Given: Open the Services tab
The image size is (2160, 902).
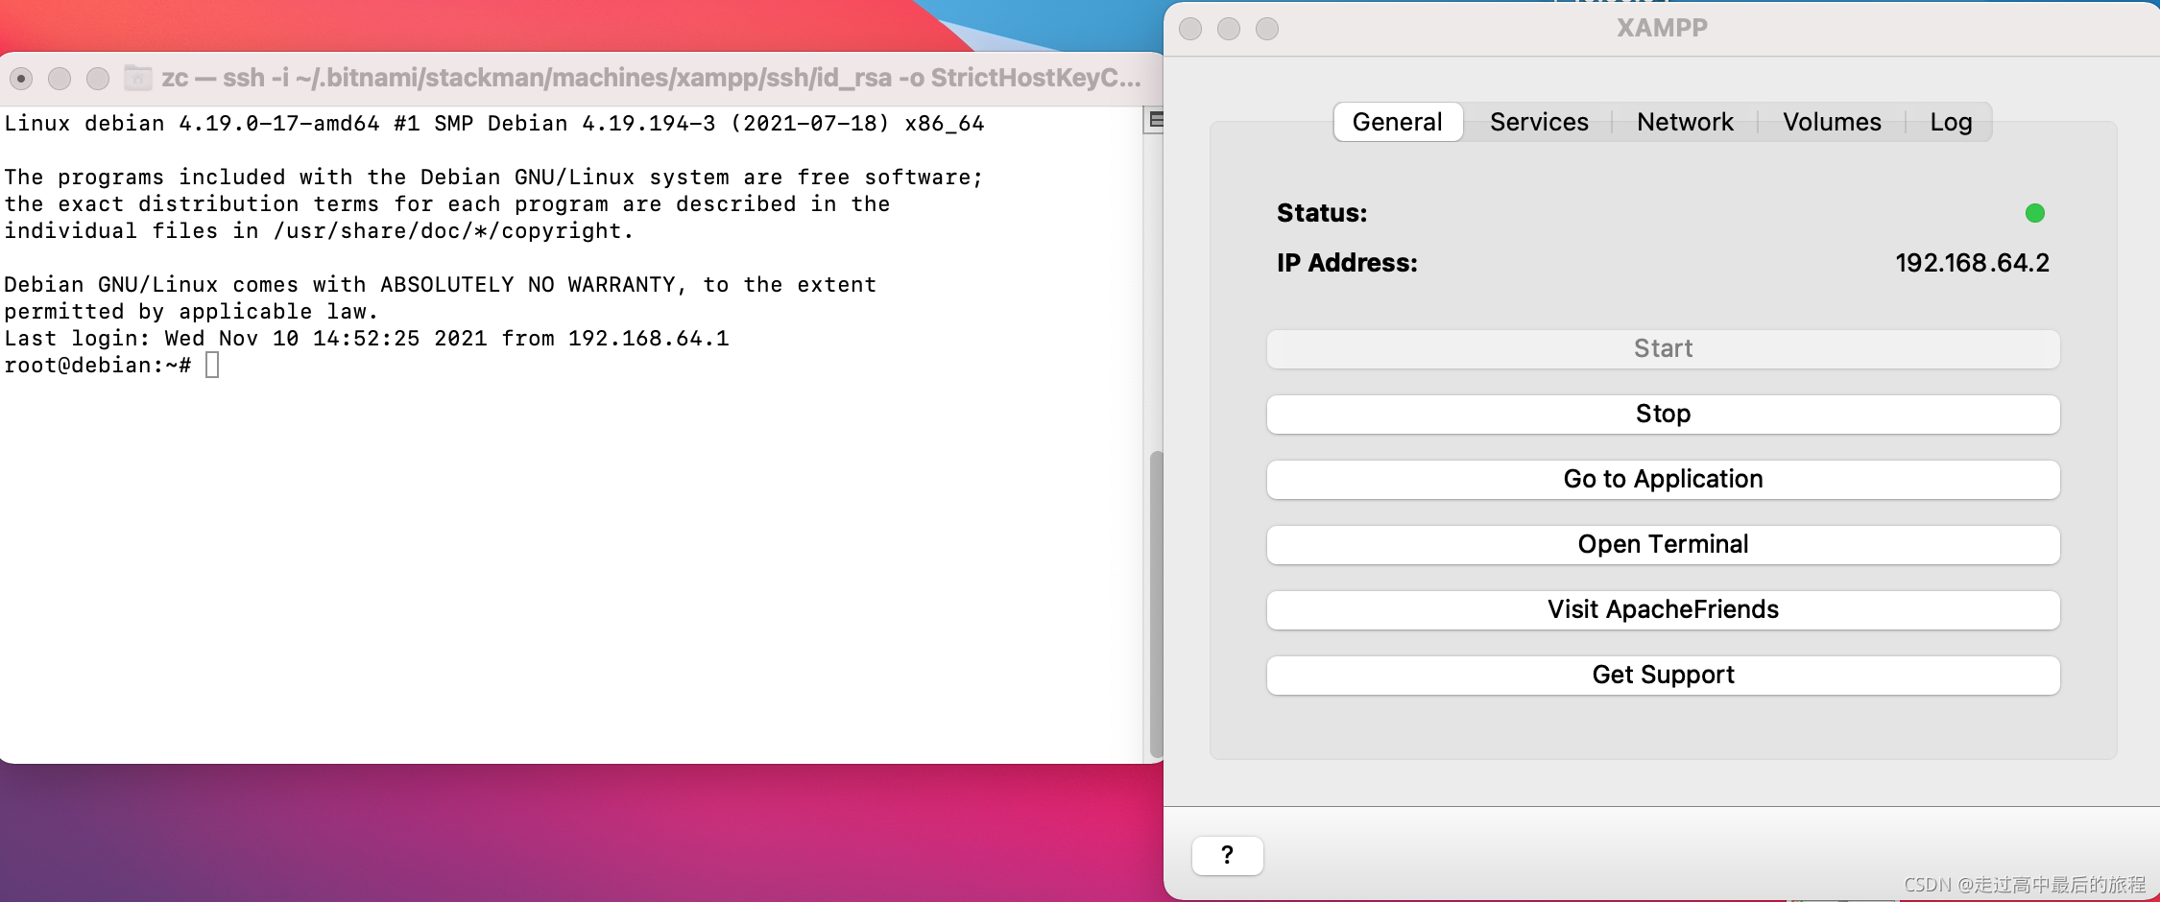Looking at the screenshot, I should [x=1539, y=122].
